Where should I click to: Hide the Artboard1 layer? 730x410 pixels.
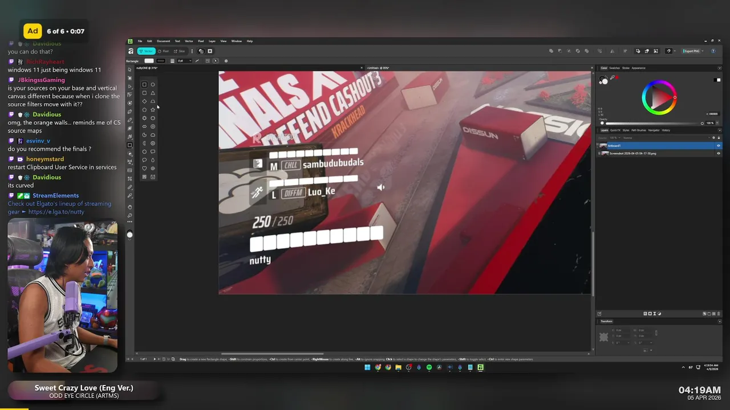pos(719,146)
